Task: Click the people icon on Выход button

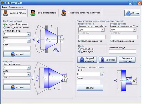Action: [x=129, y=13]
